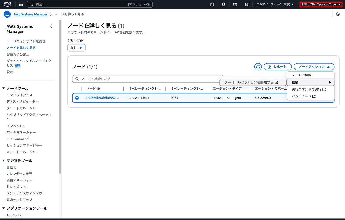
Task: Collapse the ノードツール section
Action: point(3,88)
